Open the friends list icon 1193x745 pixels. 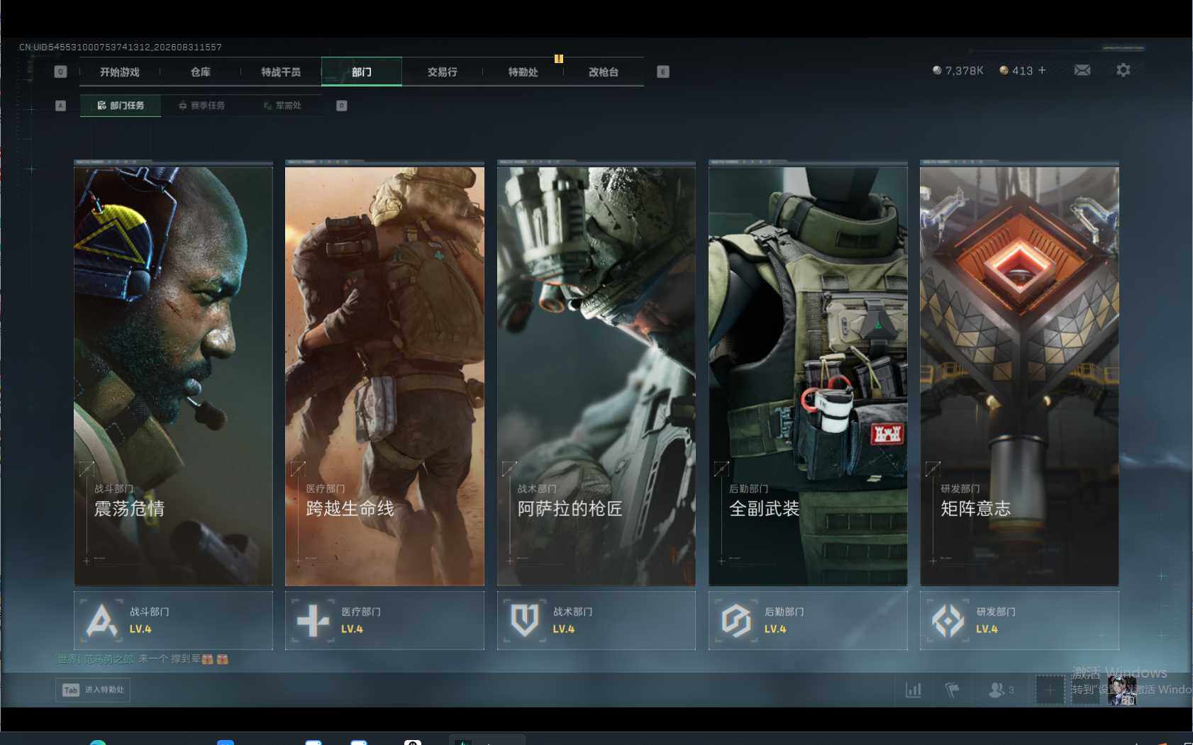tap(1001, 690)
